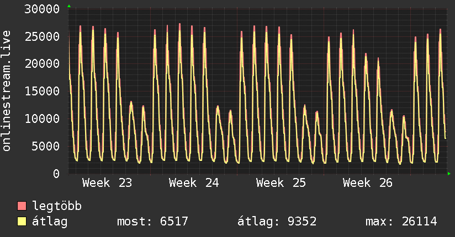This screenshot has height=237, width=455.
Task: Click the green arrow atop the y-axis
Action: 69,6
